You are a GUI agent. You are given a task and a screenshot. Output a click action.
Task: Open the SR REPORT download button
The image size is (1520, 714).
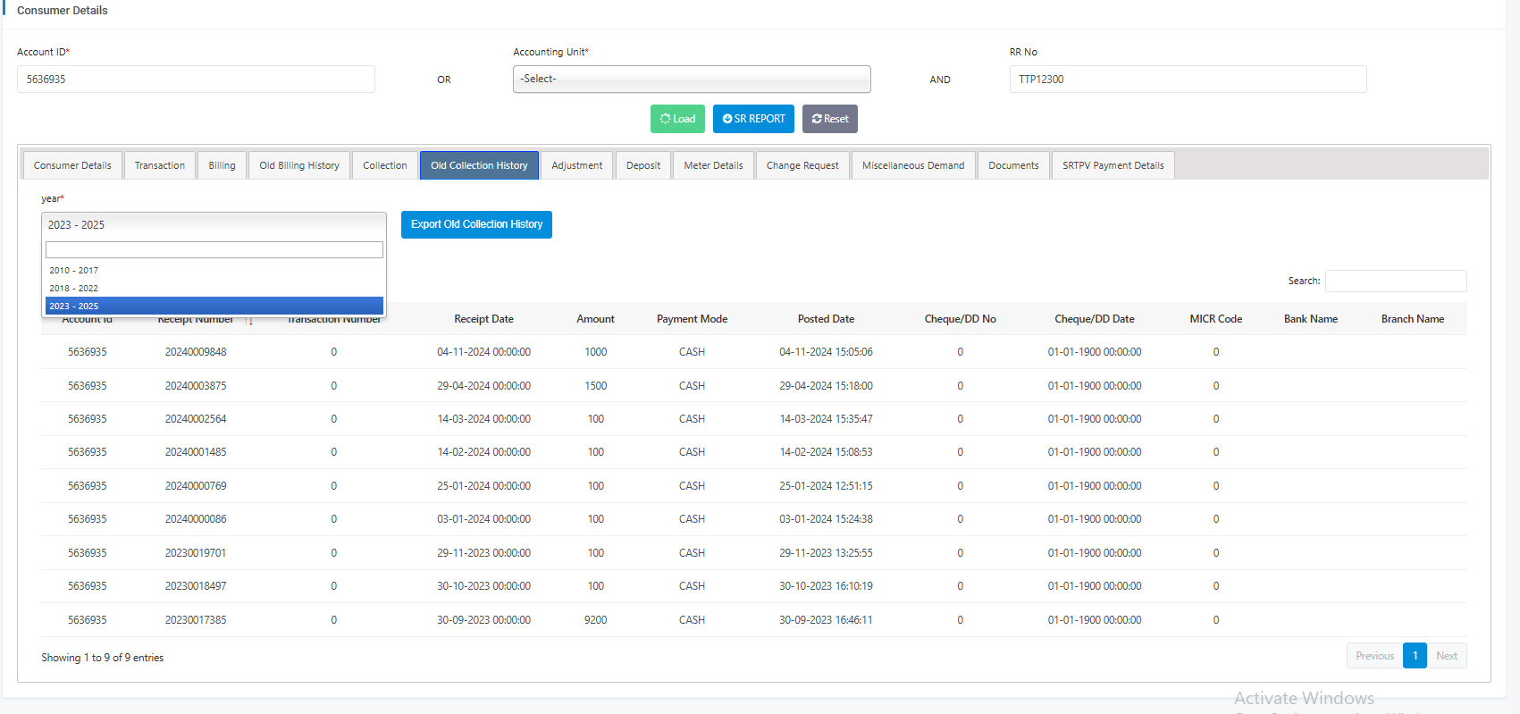tap(753, 119)
